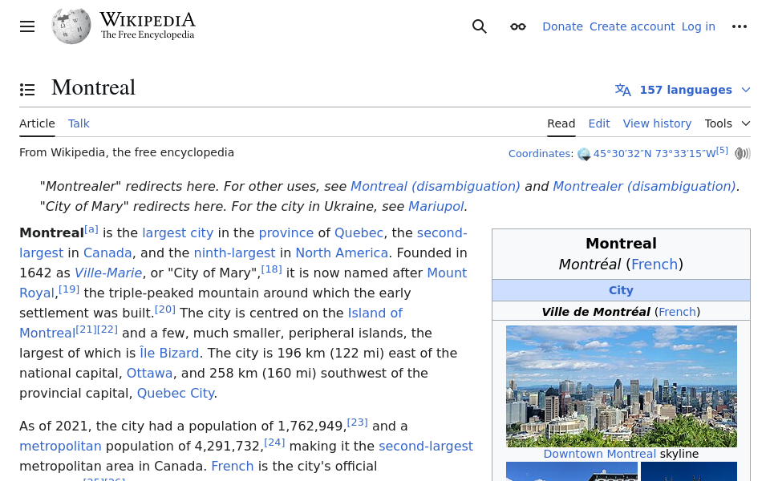770x481 pixels.
Task: Open the table of contents icon
Action: coord(27,89)
